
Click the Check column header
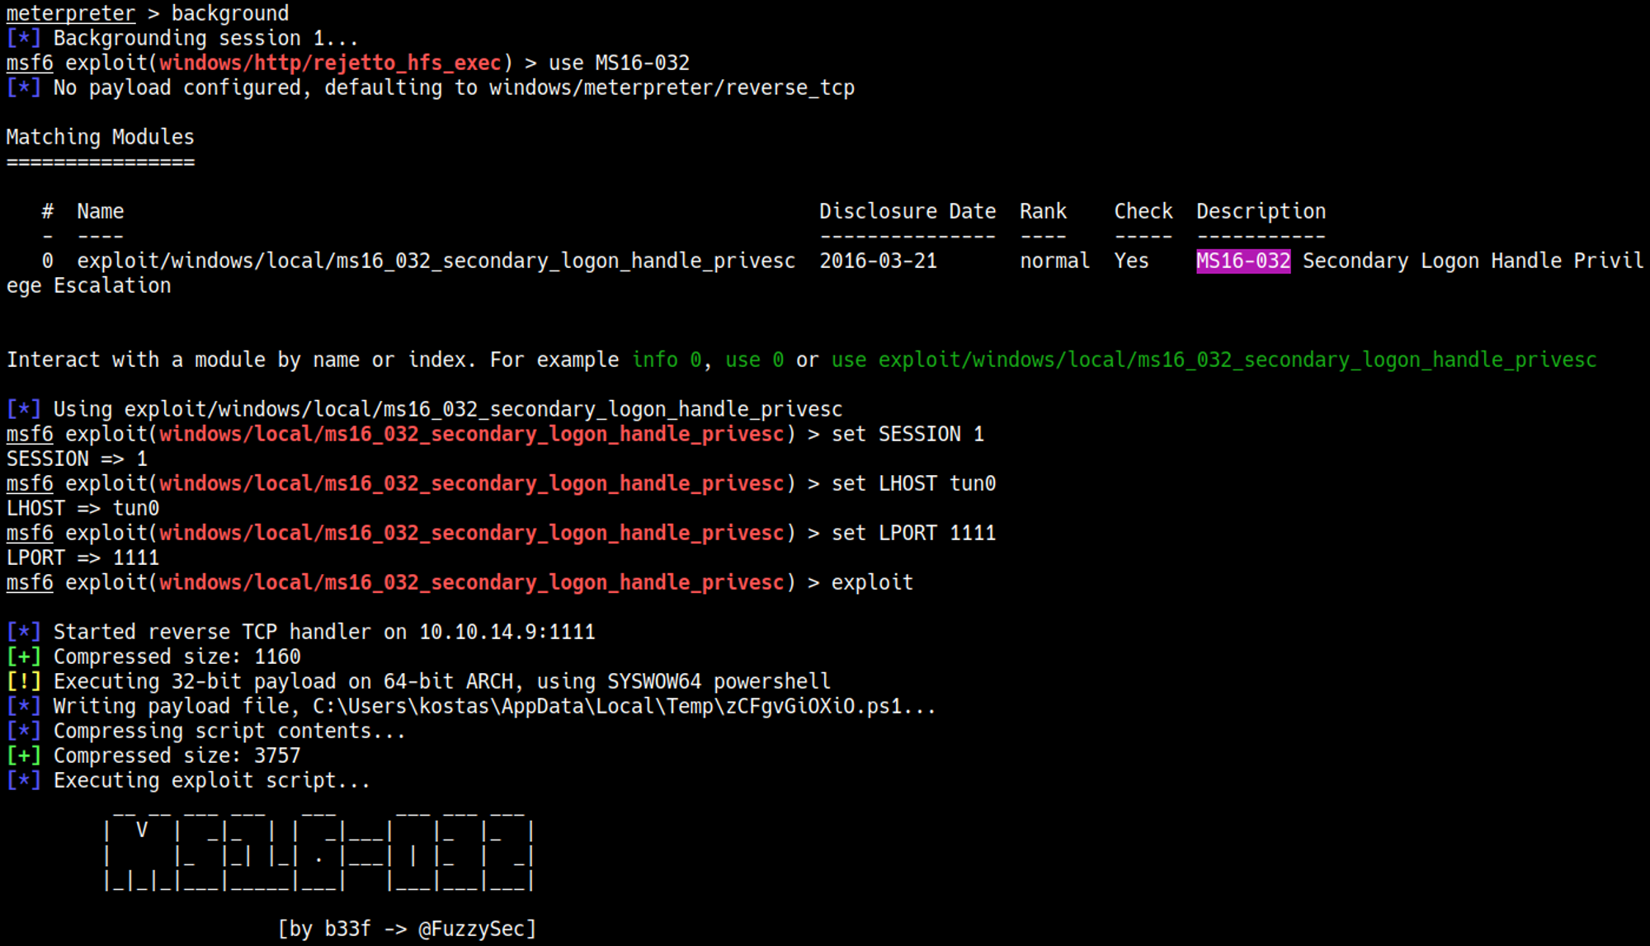click(x=1143, y=211)
